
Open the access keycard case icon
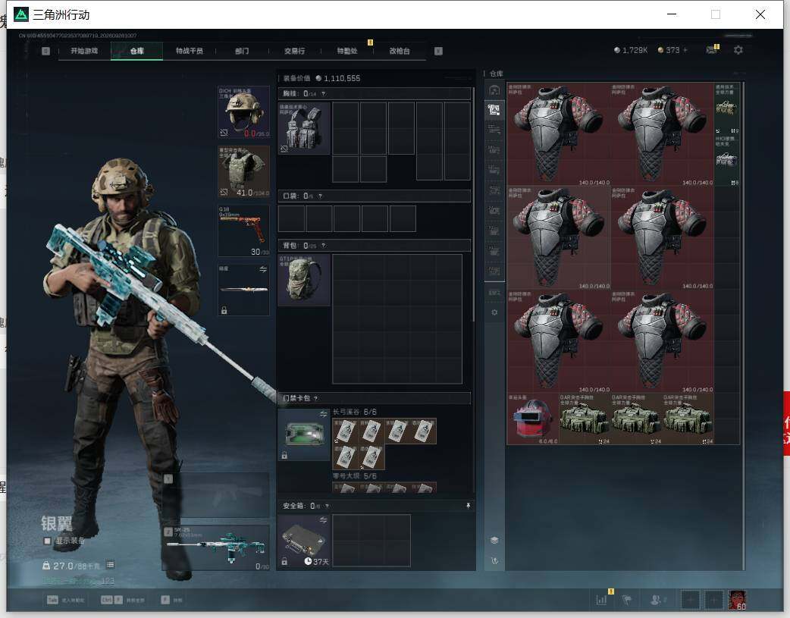tap(304, 434)
